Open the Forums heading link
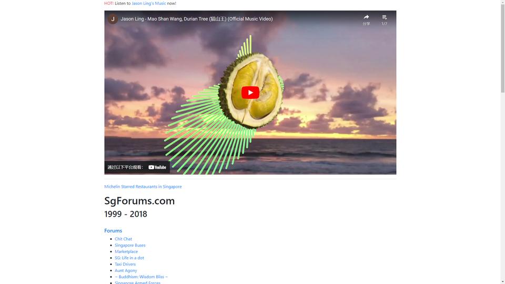 113,230
